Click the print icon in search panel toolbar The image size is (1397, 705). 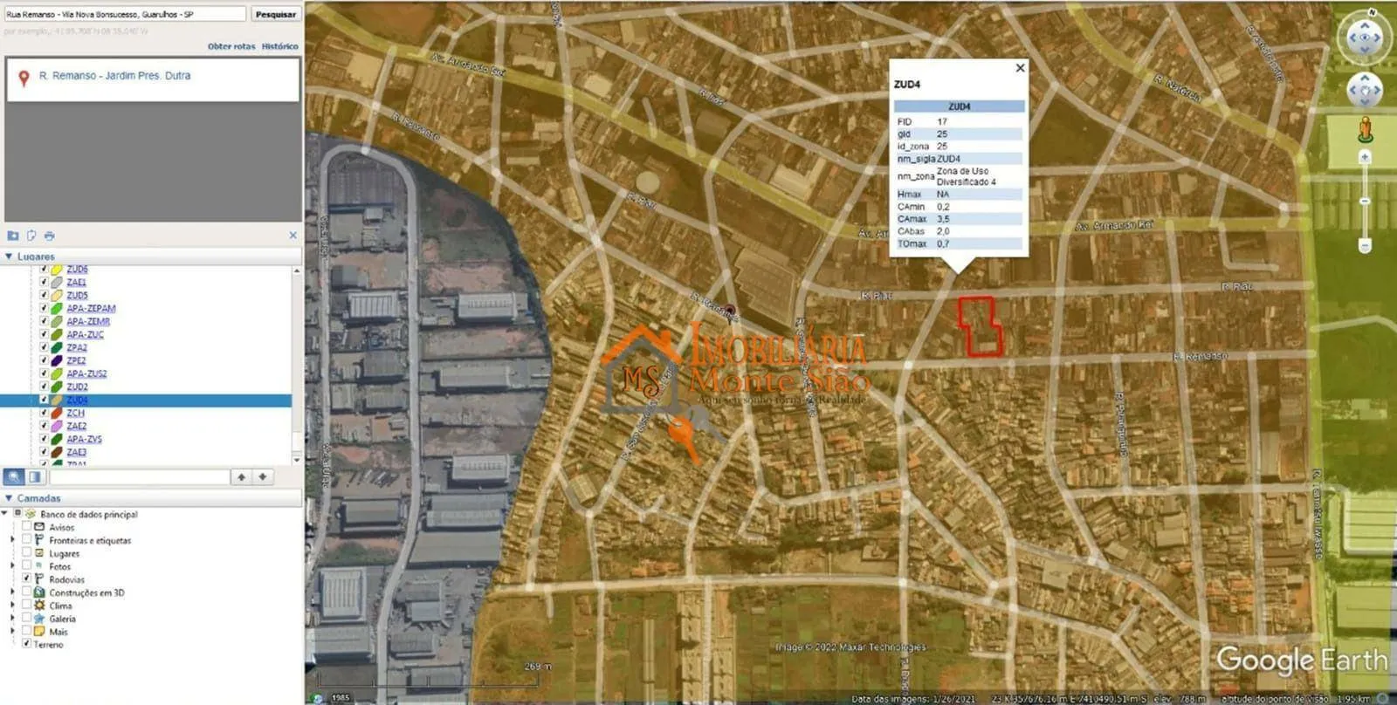click(x=49, y=236)
